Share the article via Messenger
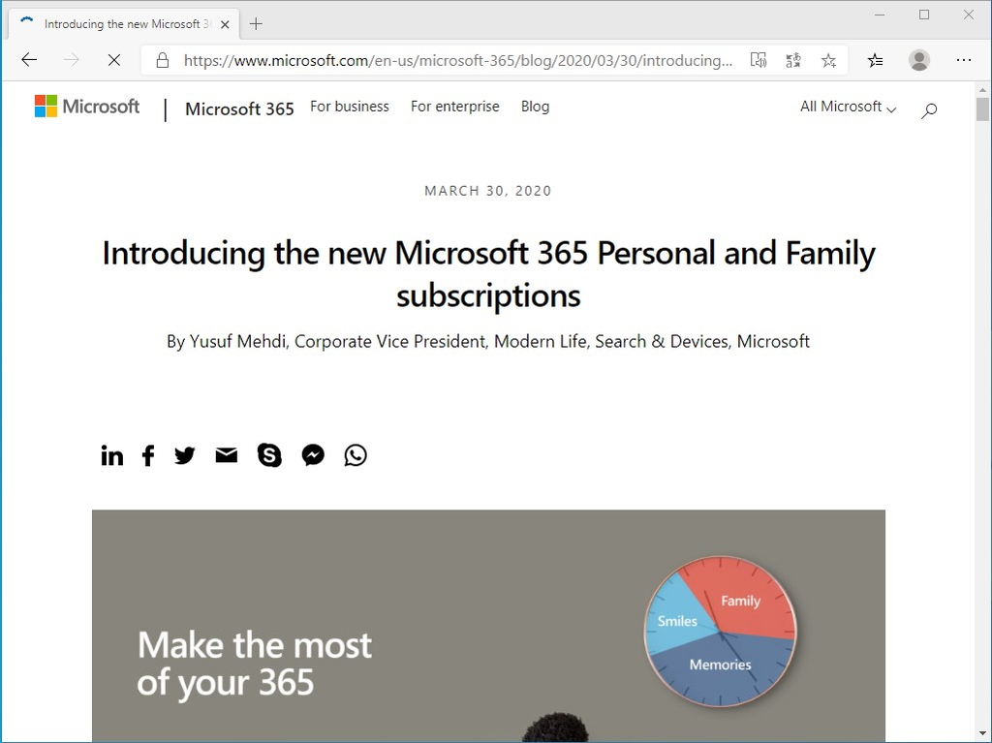Image resolution: width=992 pixels, height=743 pixels. coord(312,455)
